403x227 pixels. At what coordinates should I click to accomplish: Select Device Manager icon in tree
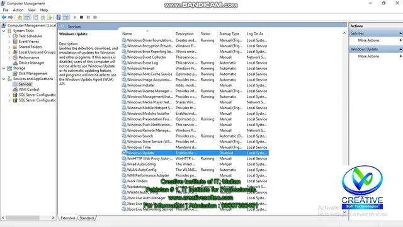(15, 63)
